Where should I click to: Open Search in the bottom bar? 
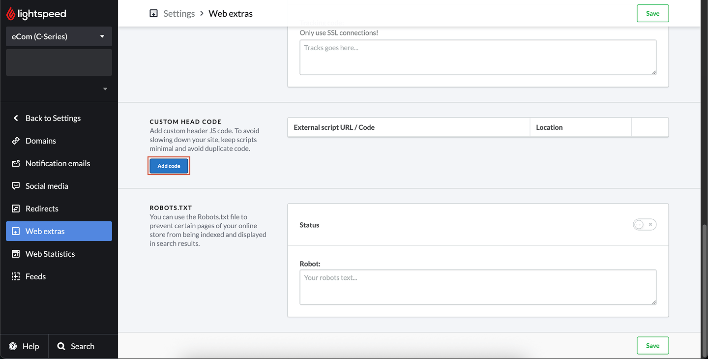coord(83,346)
